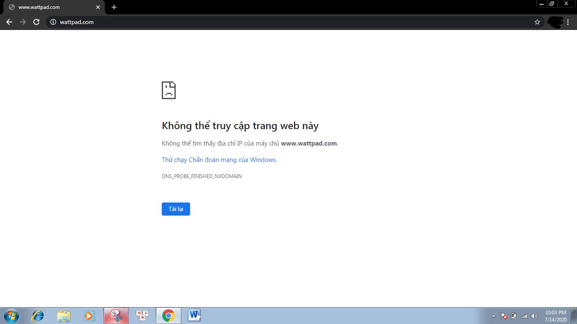Viewport: 577px width, 324px height.
Task: Switch to Snipping Tool in taskbar
Action: click(116, 316)
